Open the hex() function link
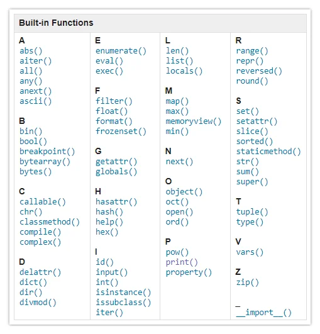The image size is (320, 334). click(107, 232)
